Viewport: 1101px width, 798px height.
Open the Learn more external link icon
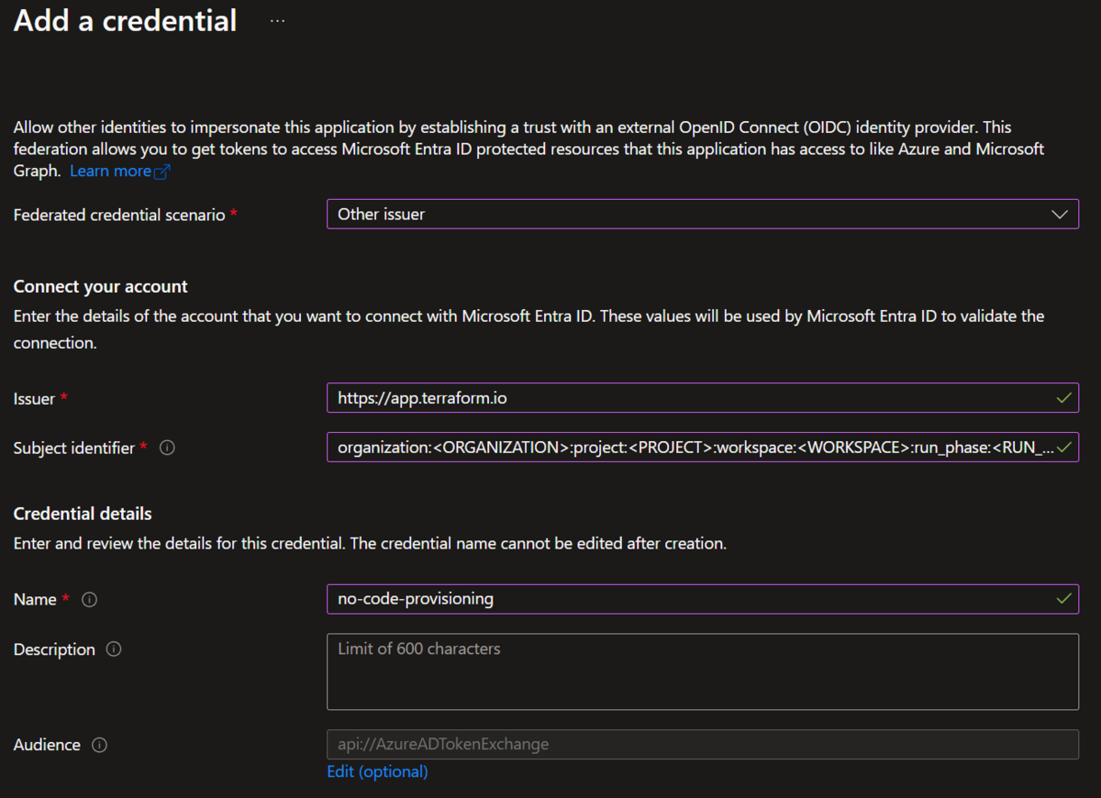point(163,171)
